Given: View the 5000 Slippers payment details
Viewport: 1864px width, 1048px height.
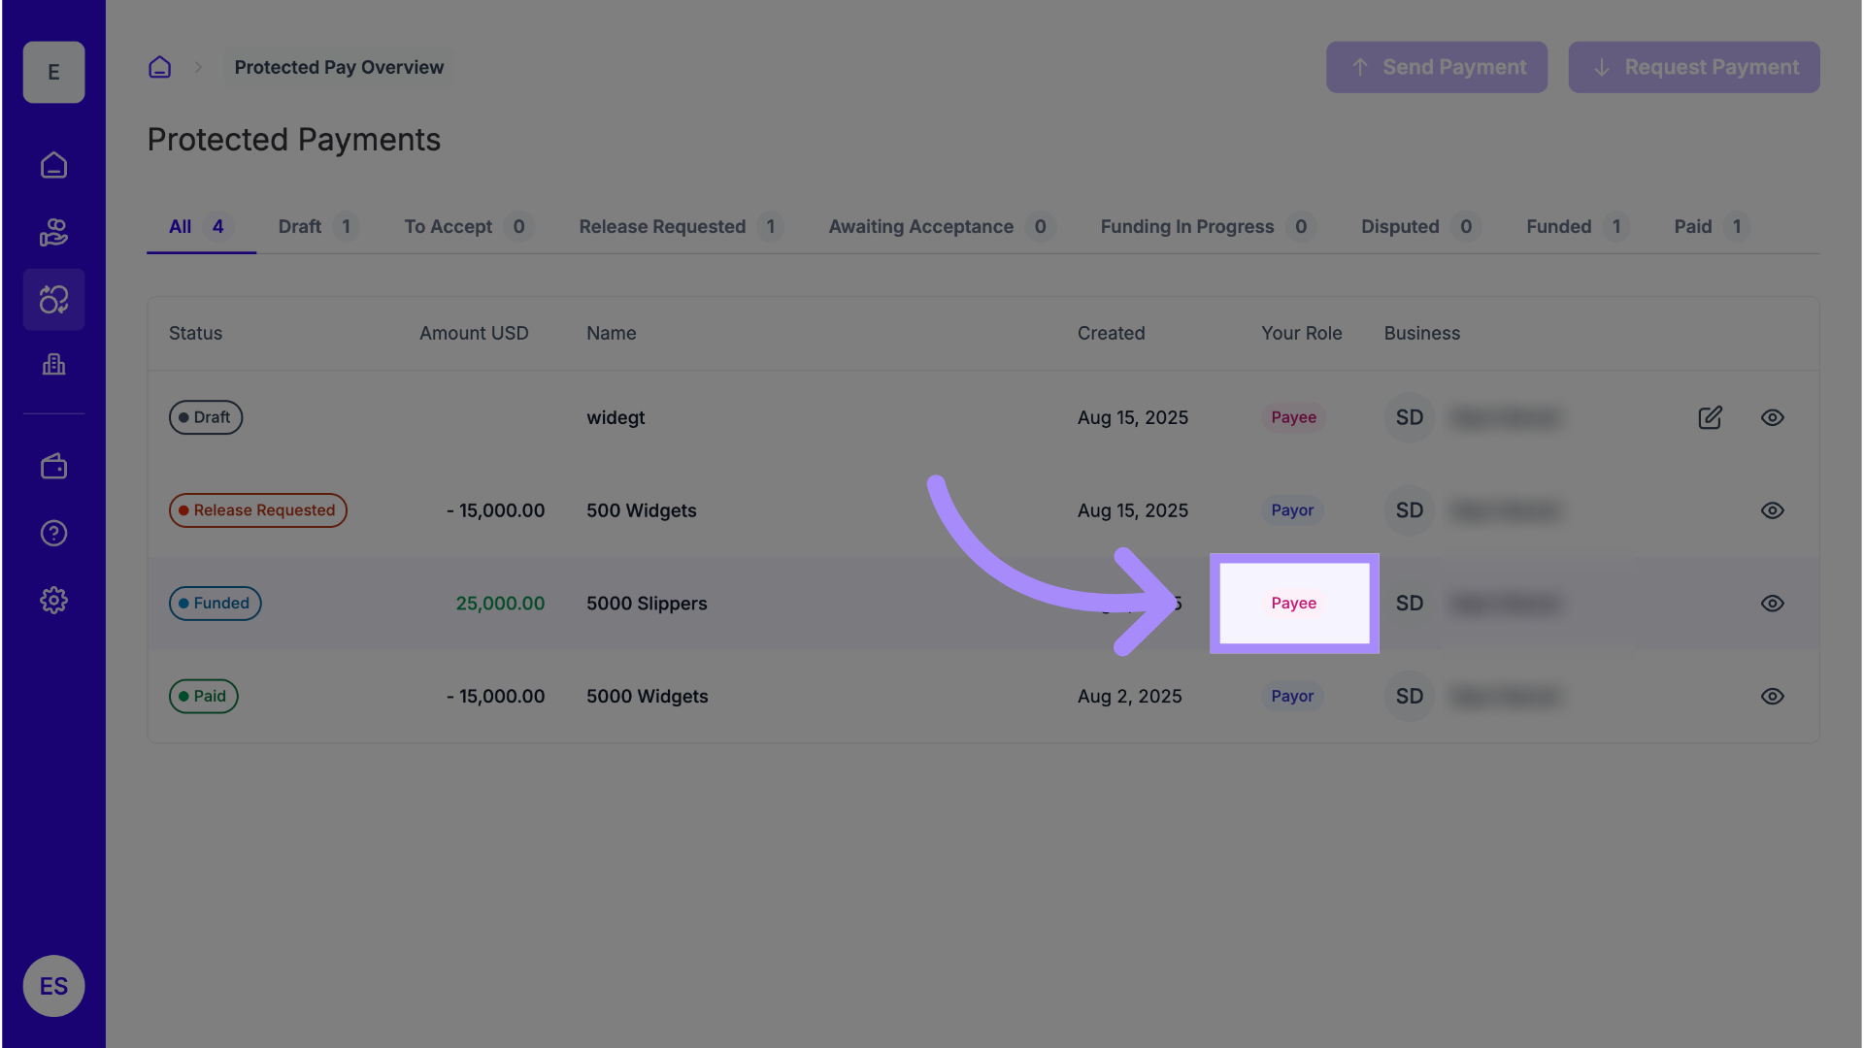Looking at the screenshot, I should 1772,604.
